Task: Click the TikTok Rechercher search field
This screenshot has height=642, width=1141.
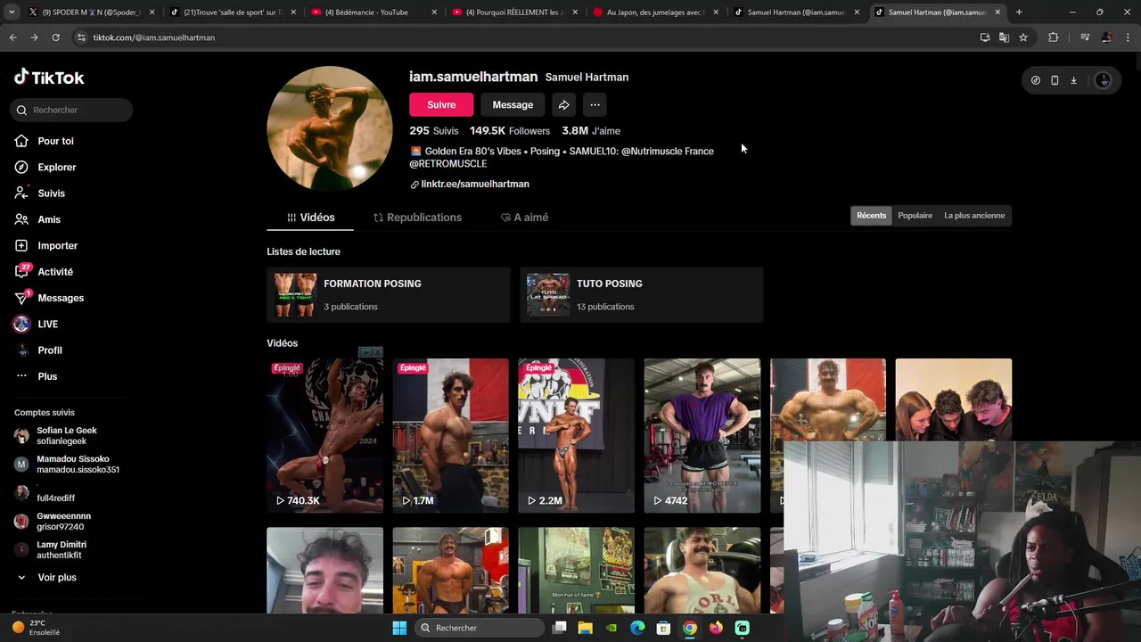Action: click(x=72, y=110)
